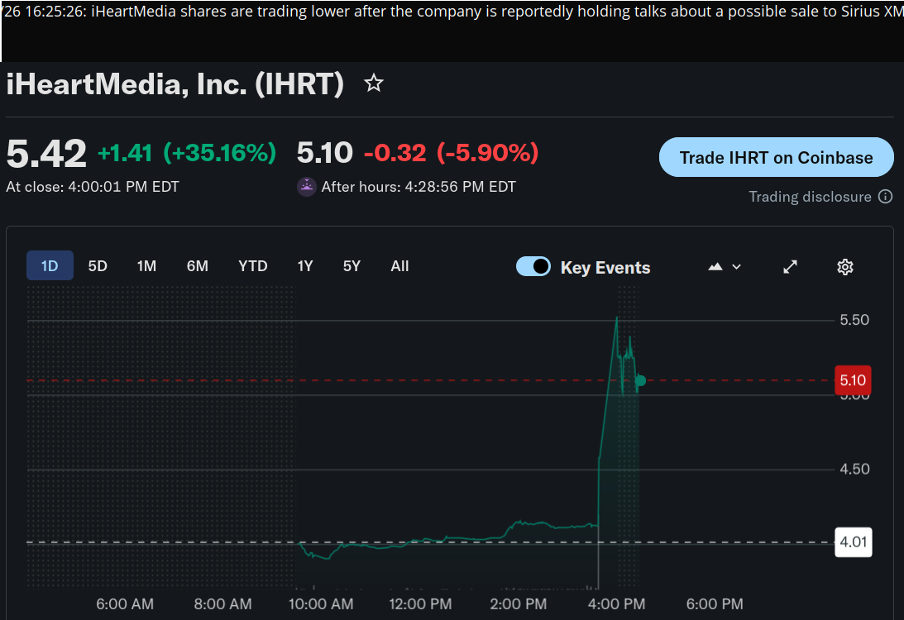Viewport: 904px width, 620px height.
Task: Click the At close 4:00:01 PM EDT text
Action: [93, 187]
